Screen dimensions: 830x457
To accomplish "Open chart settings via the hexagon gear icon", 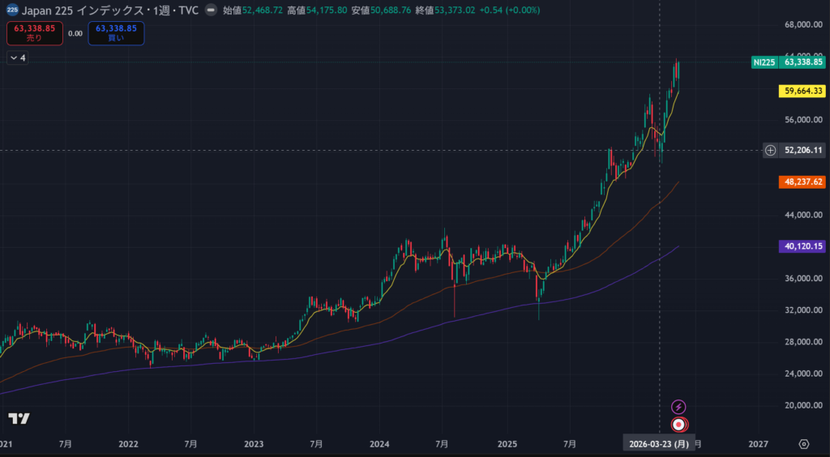I will click(803, 444).
